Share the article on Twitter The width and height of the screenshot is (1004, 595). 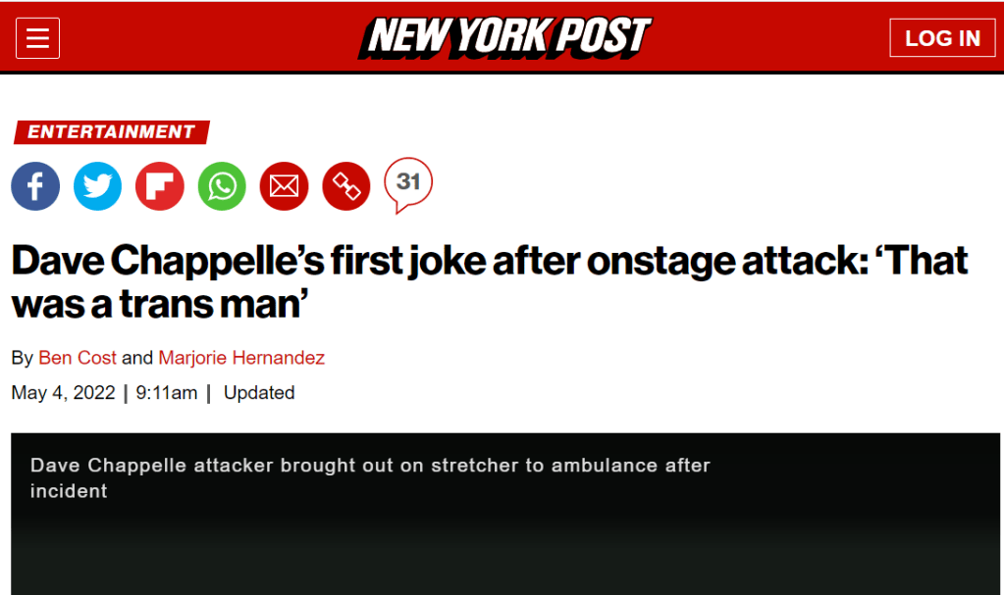[x=97, y=186]
